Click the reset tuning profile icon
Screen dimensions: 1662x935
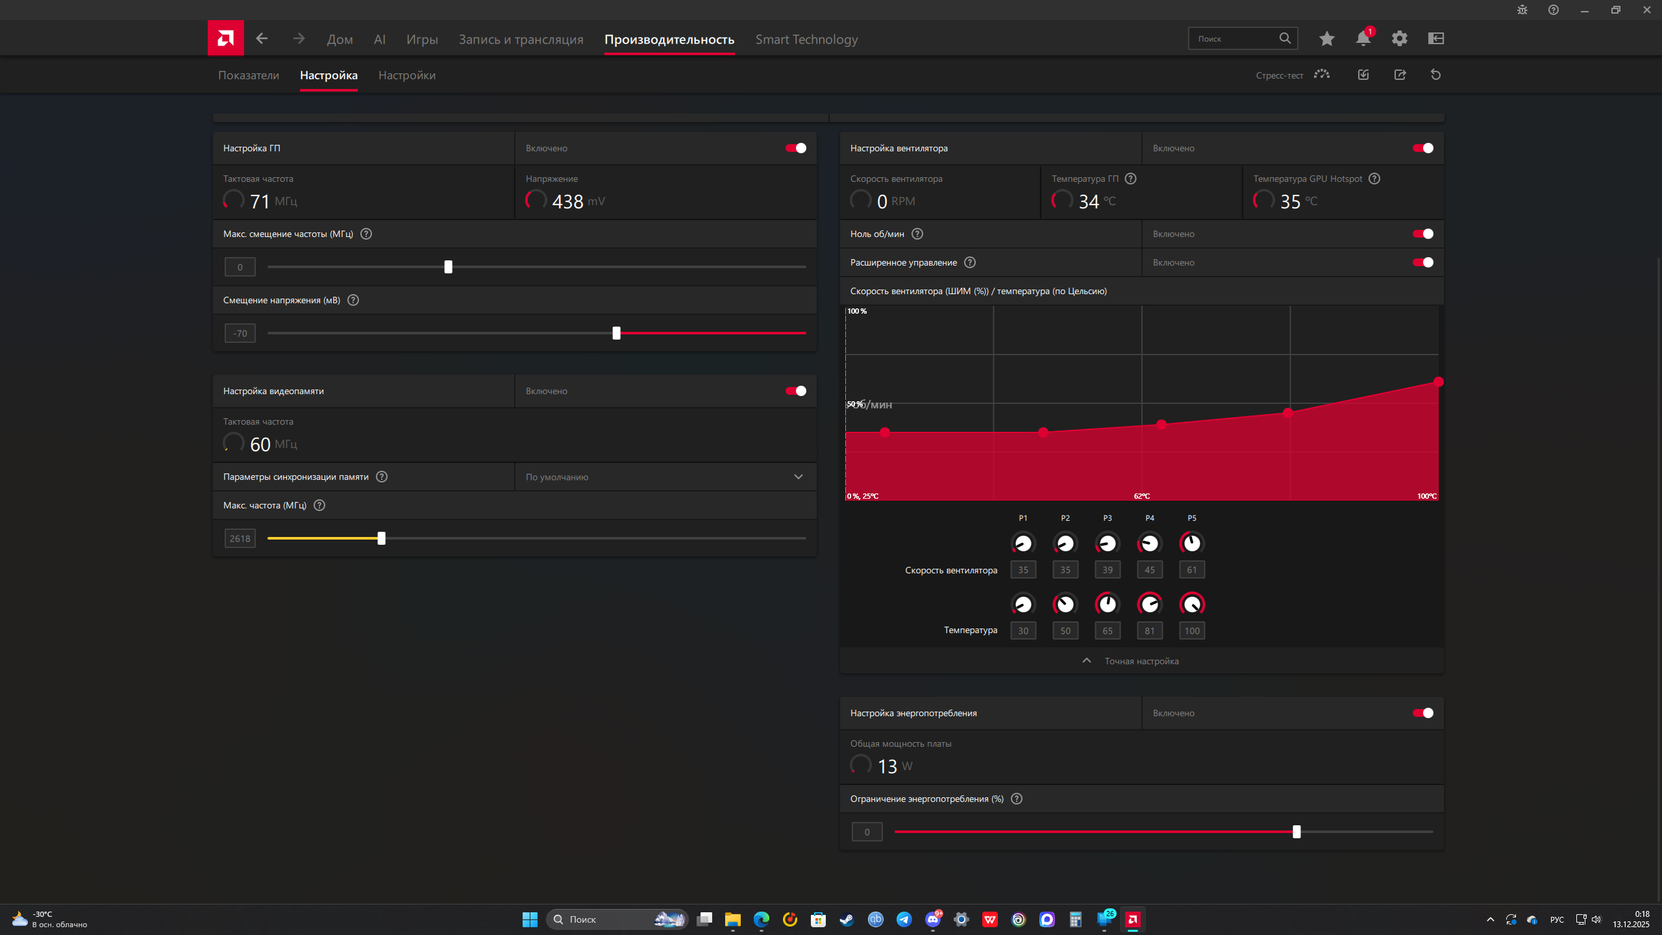(1435, 75)
